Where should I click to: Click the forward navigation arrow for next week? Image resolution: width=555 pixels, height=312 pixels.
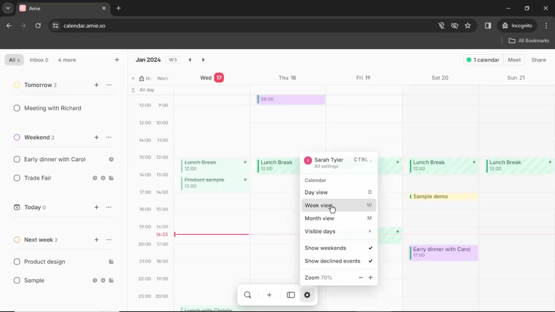203,60
